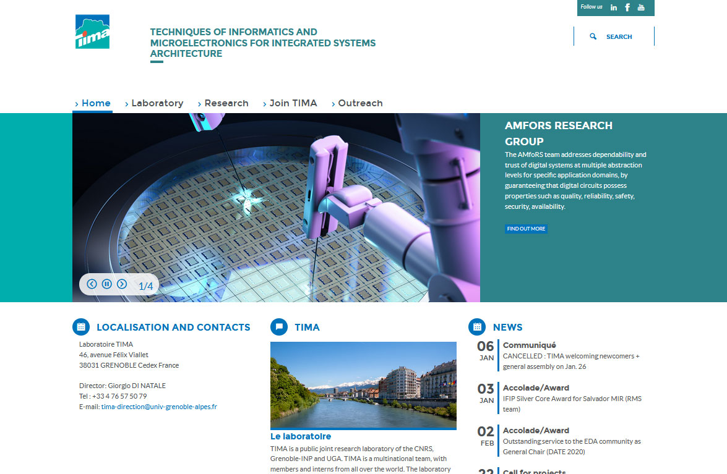This screenshot has height=474, width=727.
Task: Click the Follow us label
Action: (591, 7)
